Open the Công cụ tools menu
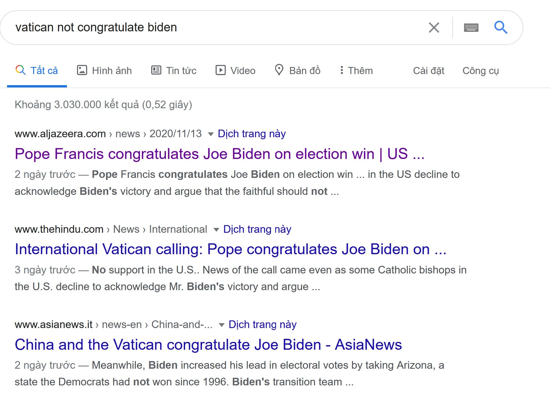Viewport: 550px width, 402px height. 481,70
